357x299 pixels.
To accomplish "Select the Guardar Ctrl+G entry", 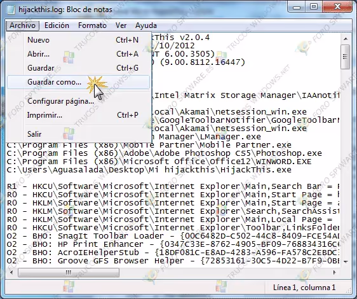I will (x=79, y=68).
